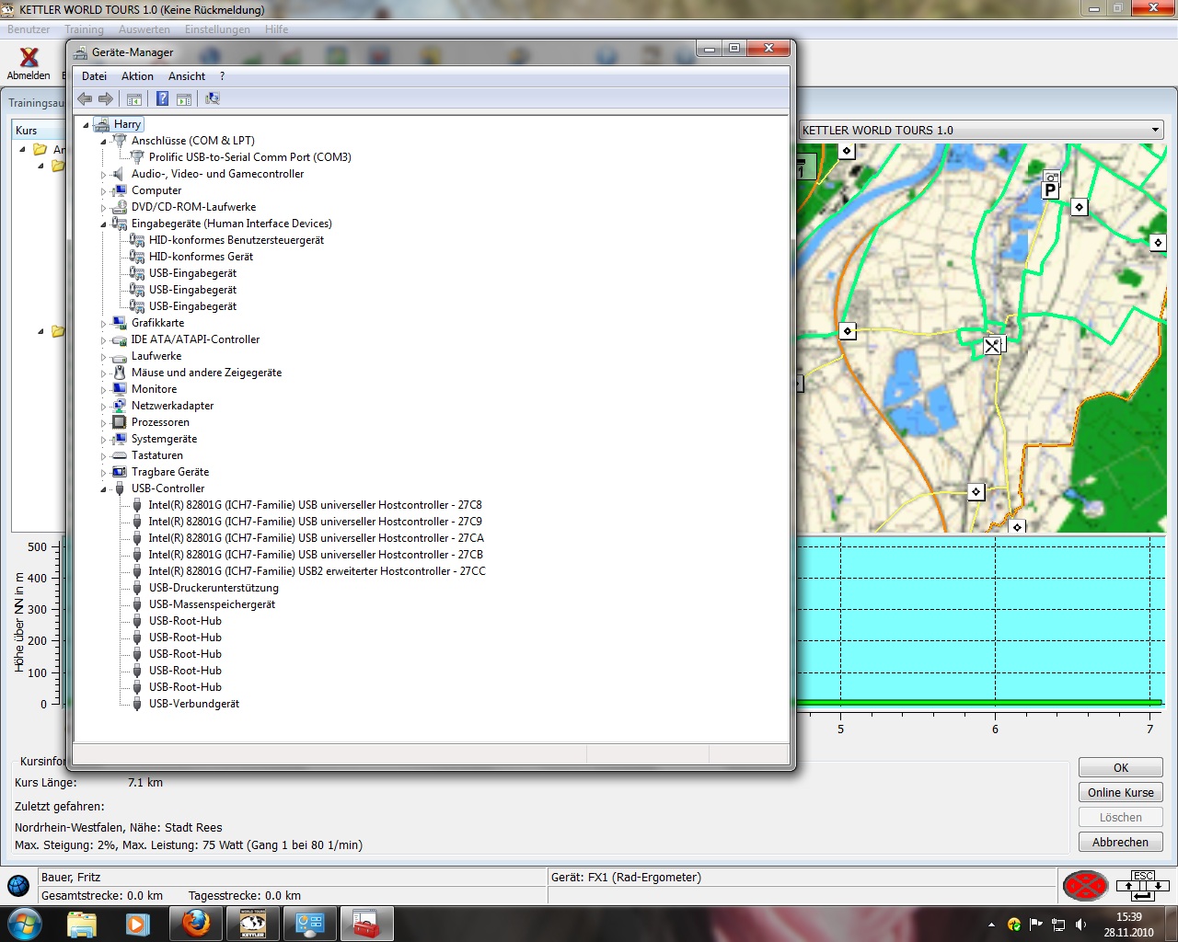Open the Einstellungen menu in Kettler window
The image size is (1178, 942).
(x=217, y=29)
